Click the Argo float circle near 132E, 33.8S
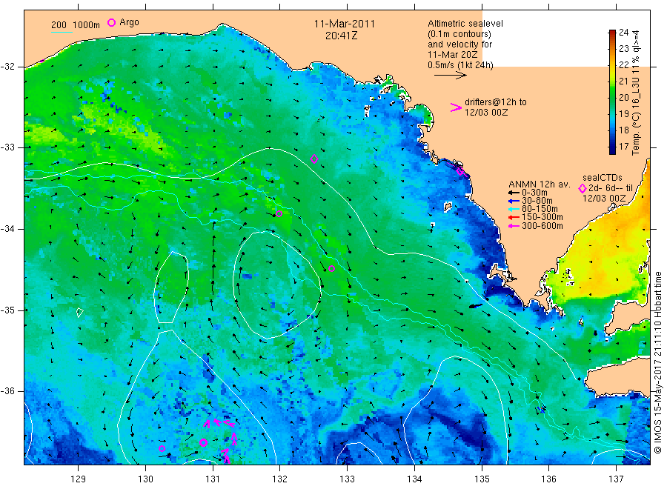The height and width of the screenshot is (489, 667). tap(279, 214)
